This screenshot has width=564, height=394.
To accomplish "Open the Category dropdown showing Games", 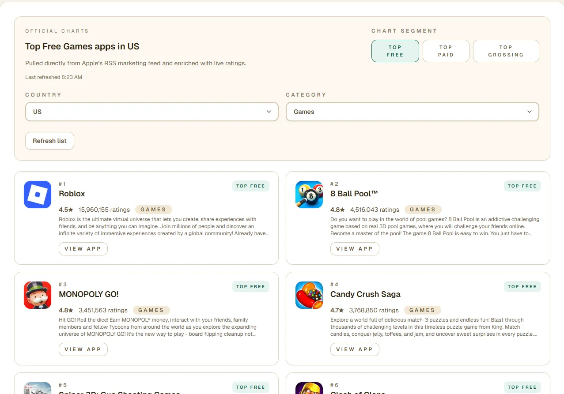I will [x=412, y=112].
